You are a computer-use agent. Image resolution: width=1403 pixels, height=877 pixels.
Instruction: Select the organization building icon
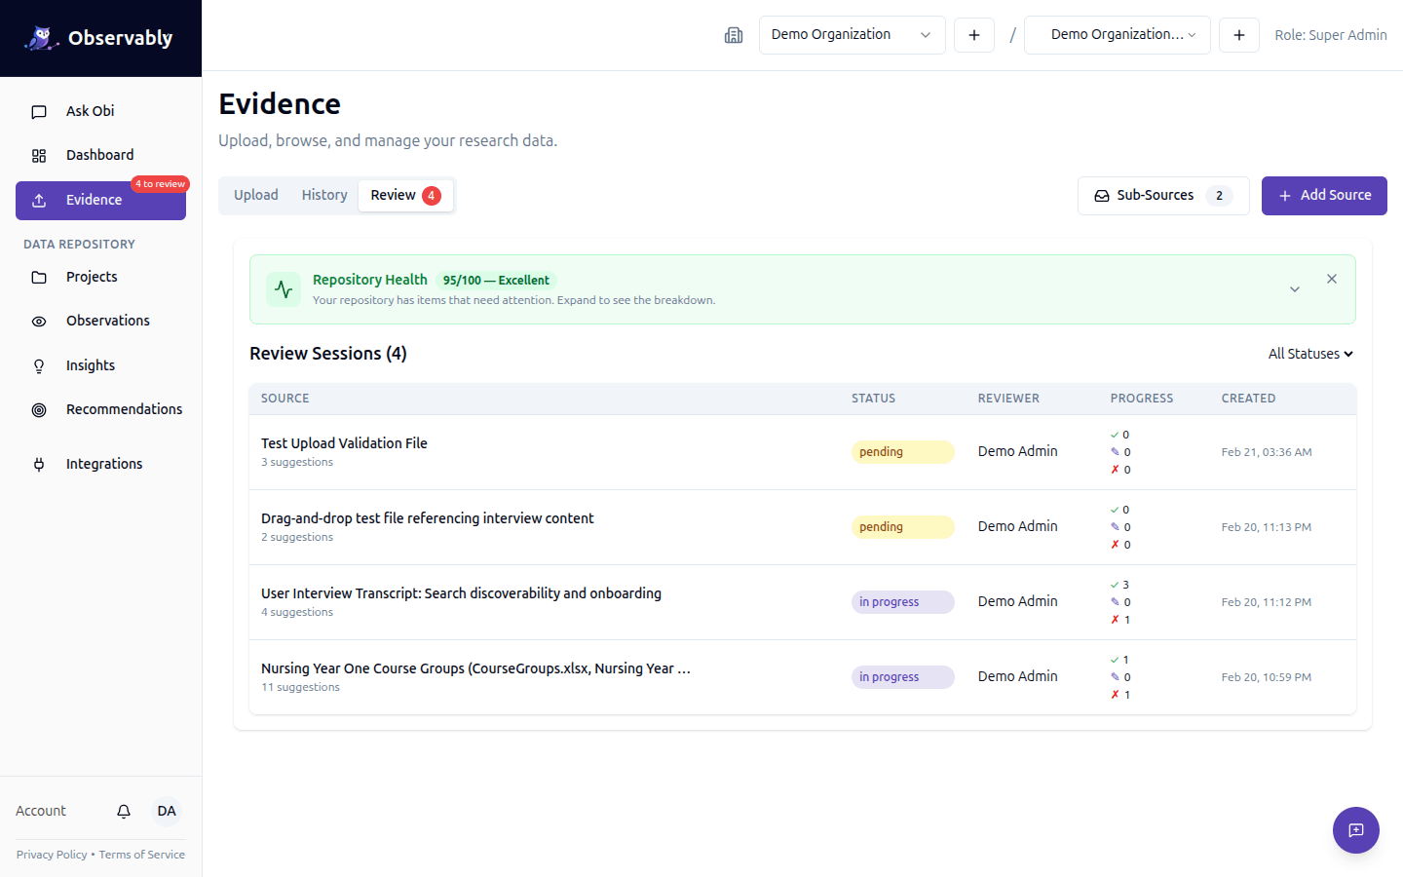click(734, 34)
